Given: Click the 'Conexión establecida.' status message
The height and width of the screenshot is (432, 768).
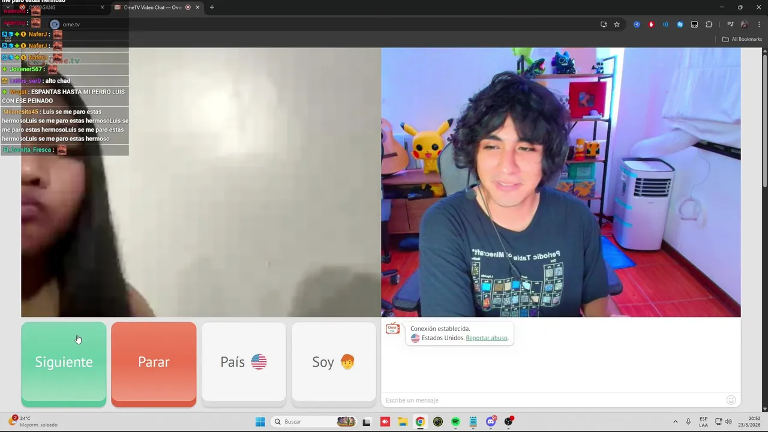Looking at the screenshot, I should (440, 329).
